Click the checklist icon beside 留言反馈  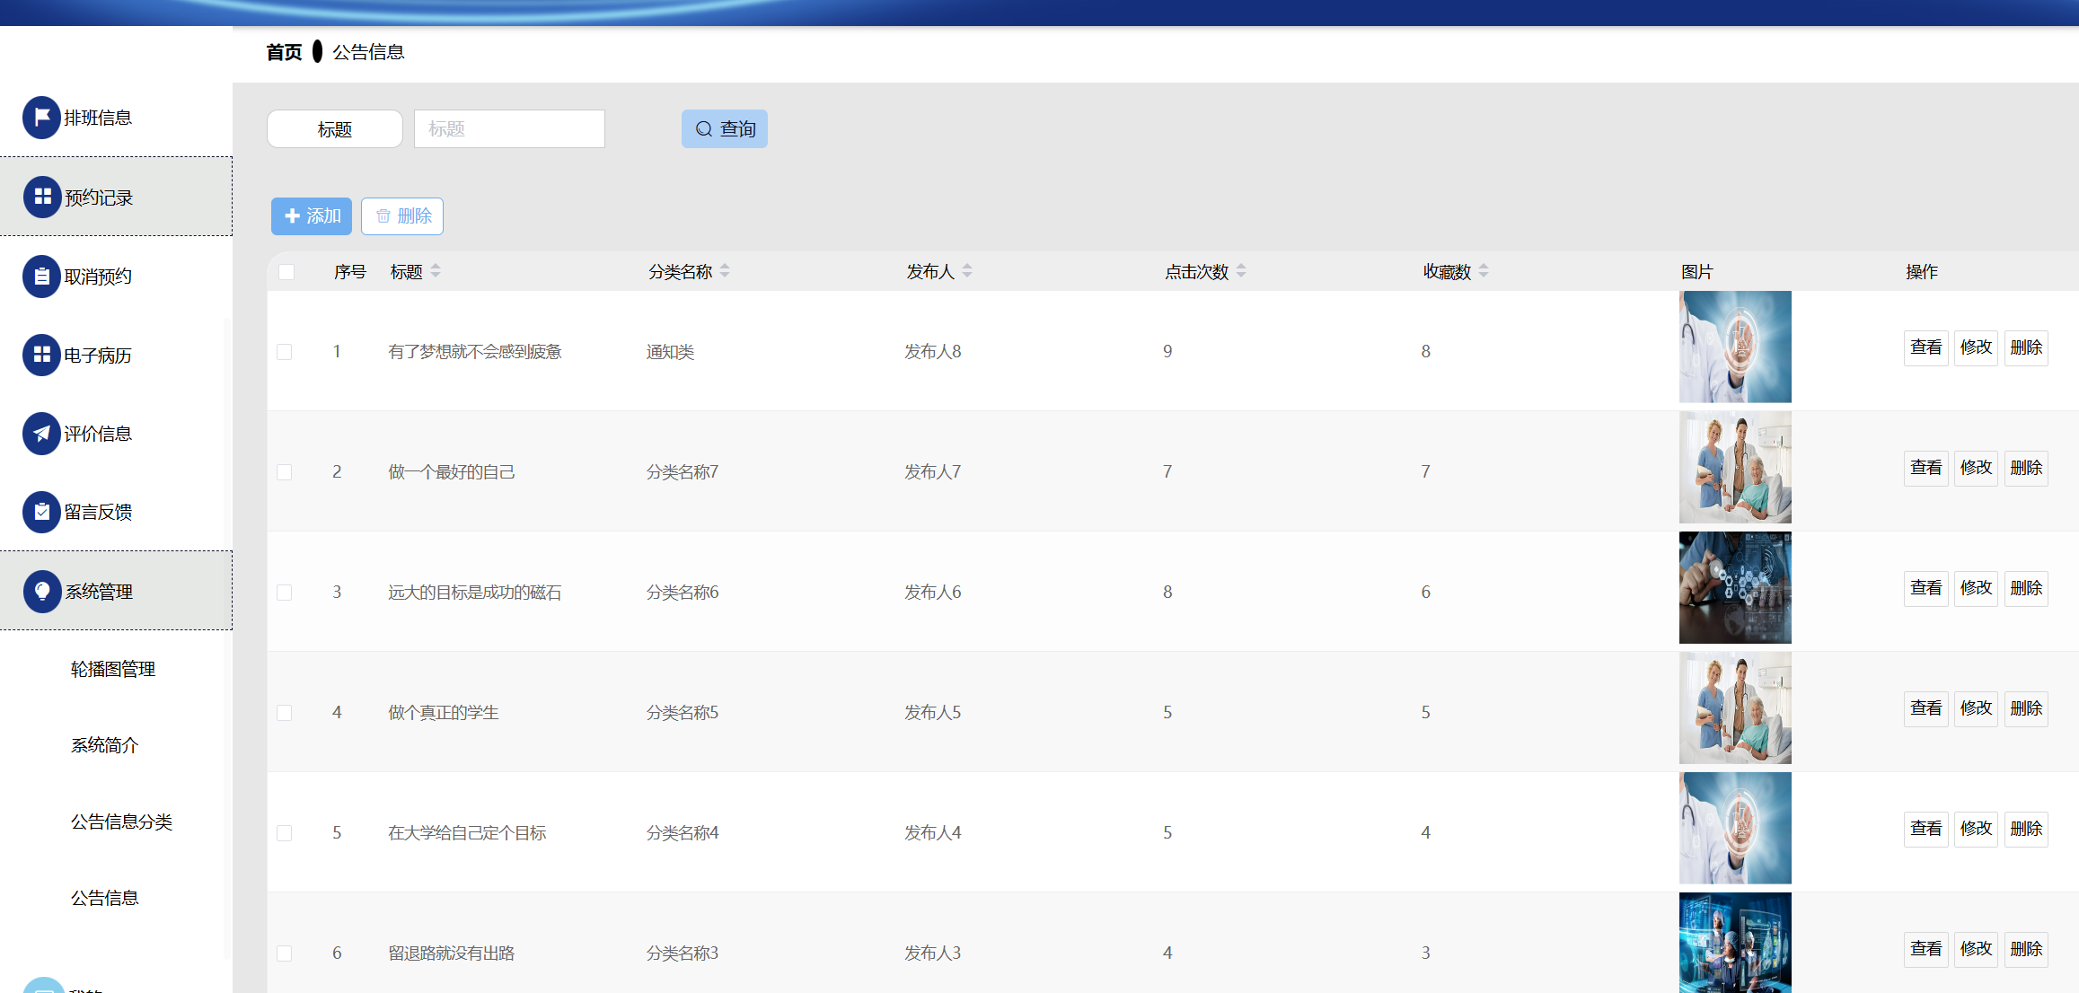point(41,512)
